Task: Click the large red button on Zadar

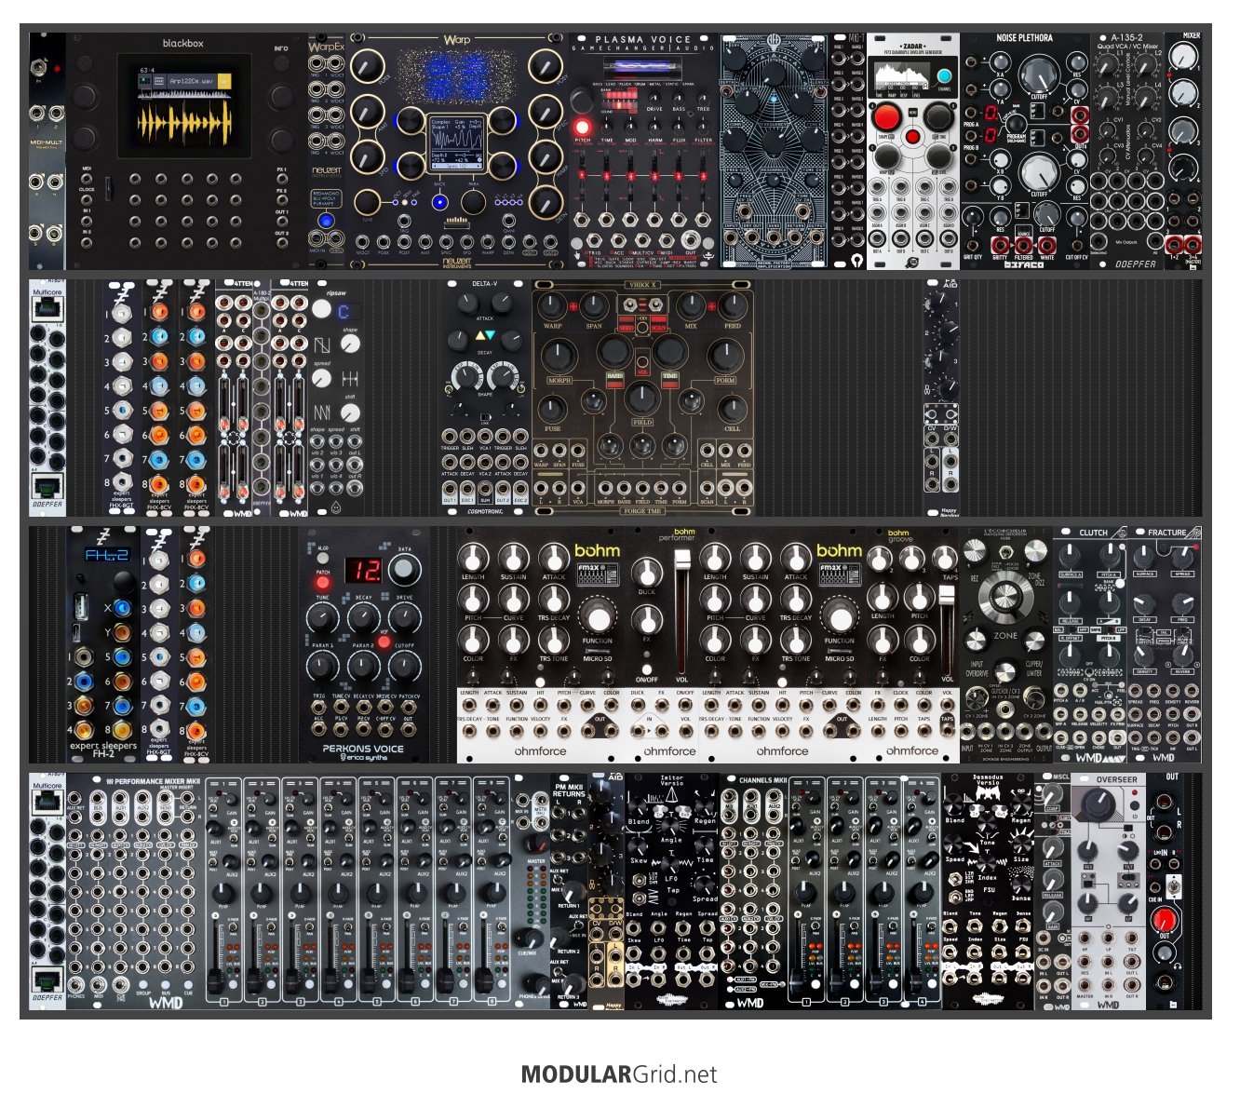Action: pyautogui.click(x=888, y=118)
